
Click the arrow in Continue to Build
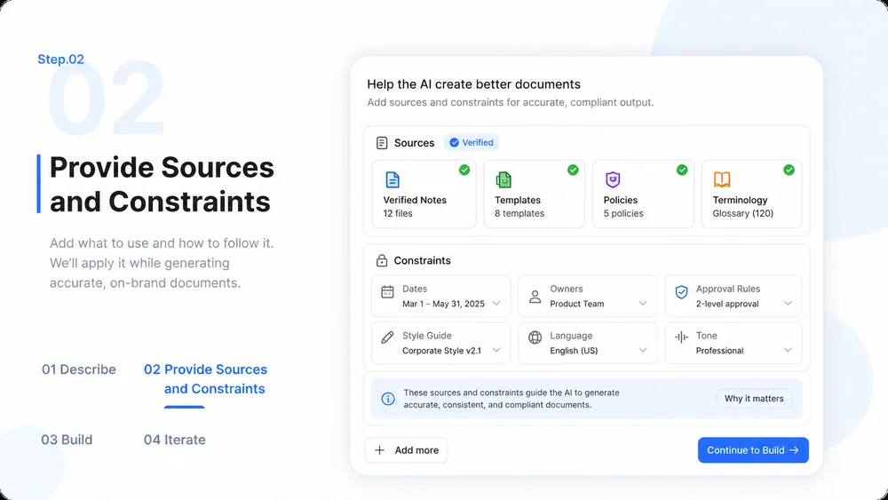[794, 450]
